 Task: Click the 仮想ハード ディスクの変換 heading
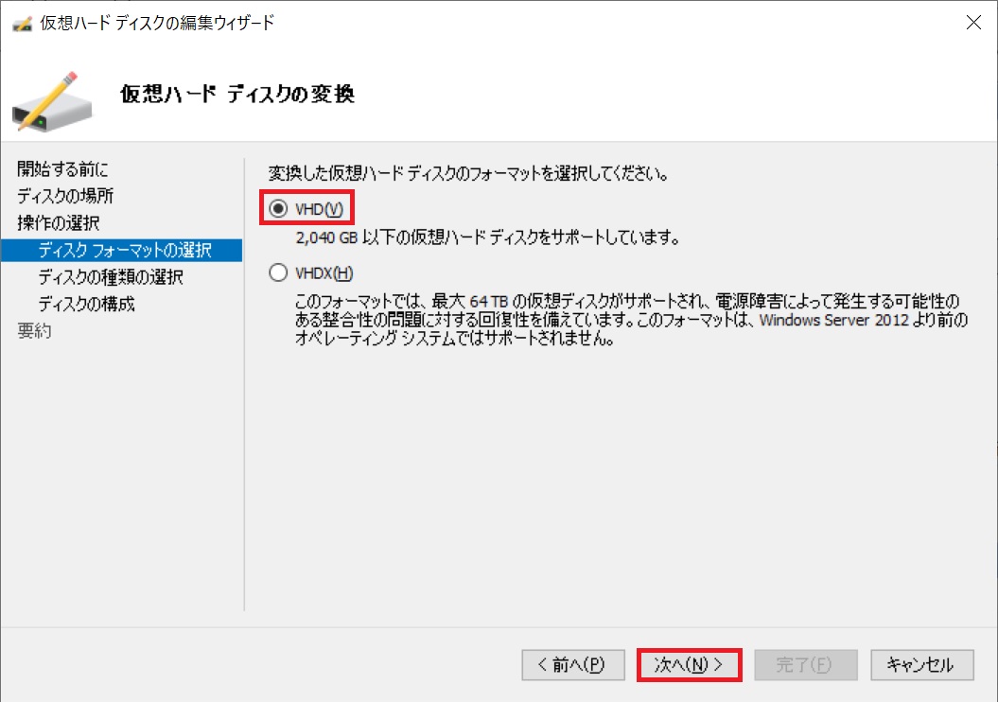pos(236,95)
